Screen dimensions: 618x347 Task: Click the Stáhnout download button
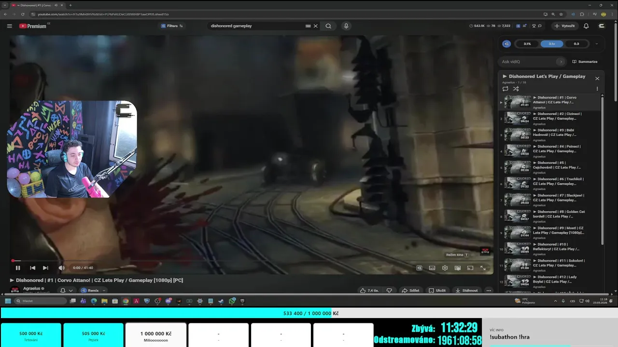pos(466,291)
